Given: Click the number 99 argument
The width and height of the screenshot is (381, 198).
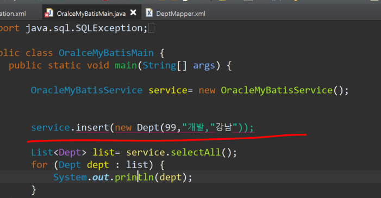Looking at the screenshot, I should click(171, 127).
